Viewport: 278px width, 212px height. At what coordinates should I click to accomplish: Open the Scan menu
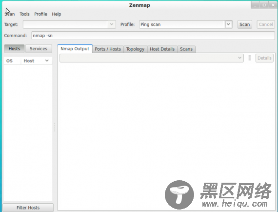pyautogui.click(x=10, y=14)
